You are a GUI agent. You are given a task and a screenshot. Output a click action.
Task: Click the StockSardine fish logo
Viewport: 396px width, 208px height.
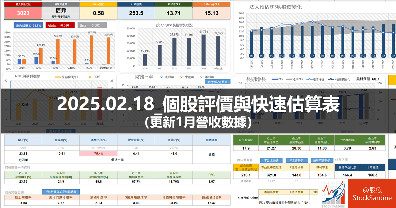333,196
